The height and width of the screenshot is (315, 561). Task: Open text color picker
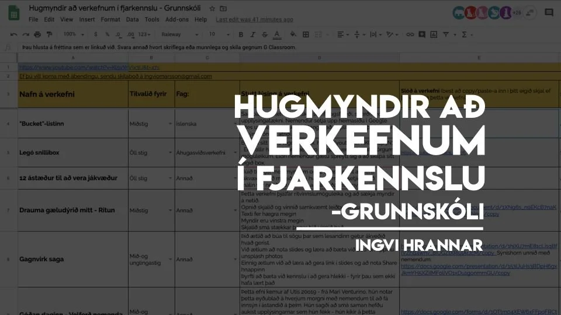276,34
